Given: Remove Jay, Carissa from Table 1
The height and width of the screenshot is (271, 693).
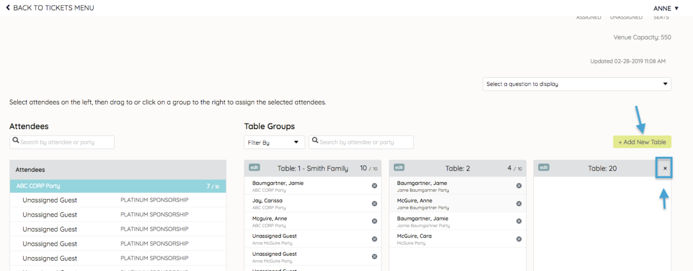Looking at the screenshot, I should point(374,204).
